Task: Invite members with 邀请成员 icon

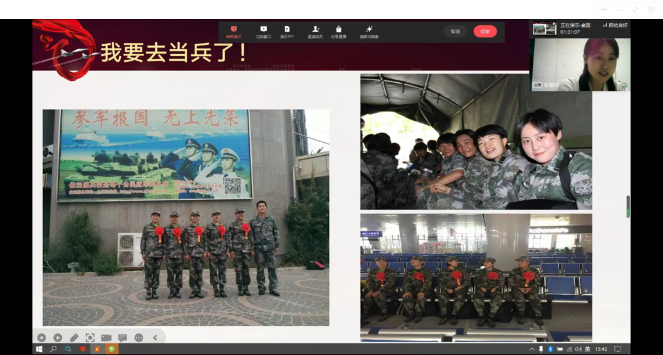Action: 315,32
